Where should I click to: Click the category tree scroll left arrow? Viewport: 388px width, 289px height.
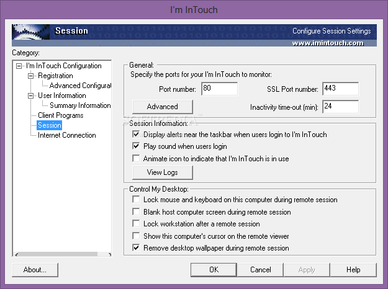16,254
